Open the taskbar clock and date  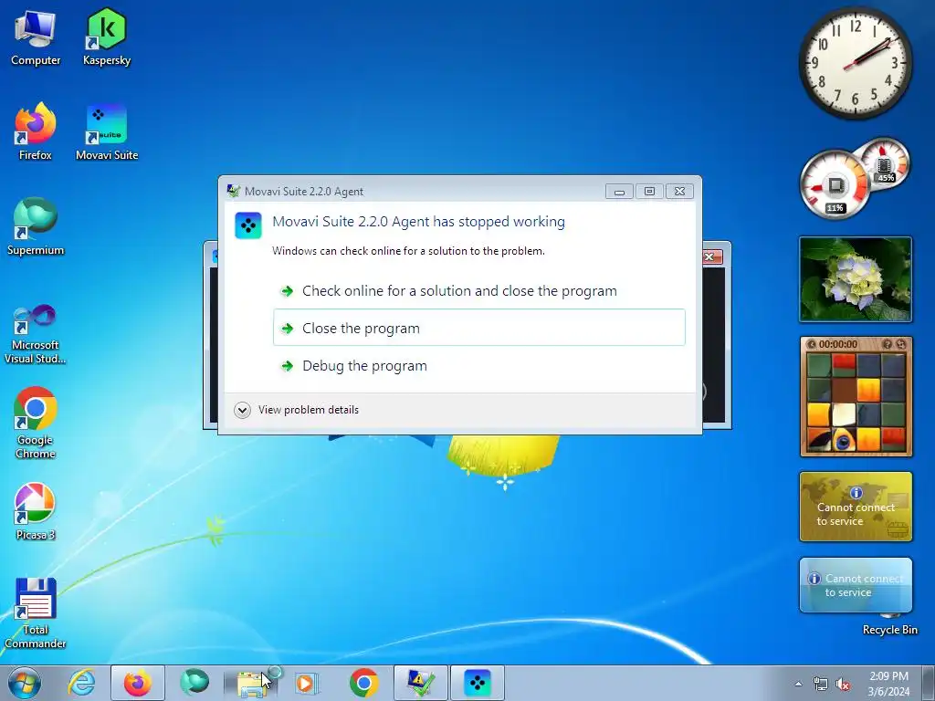888,684
